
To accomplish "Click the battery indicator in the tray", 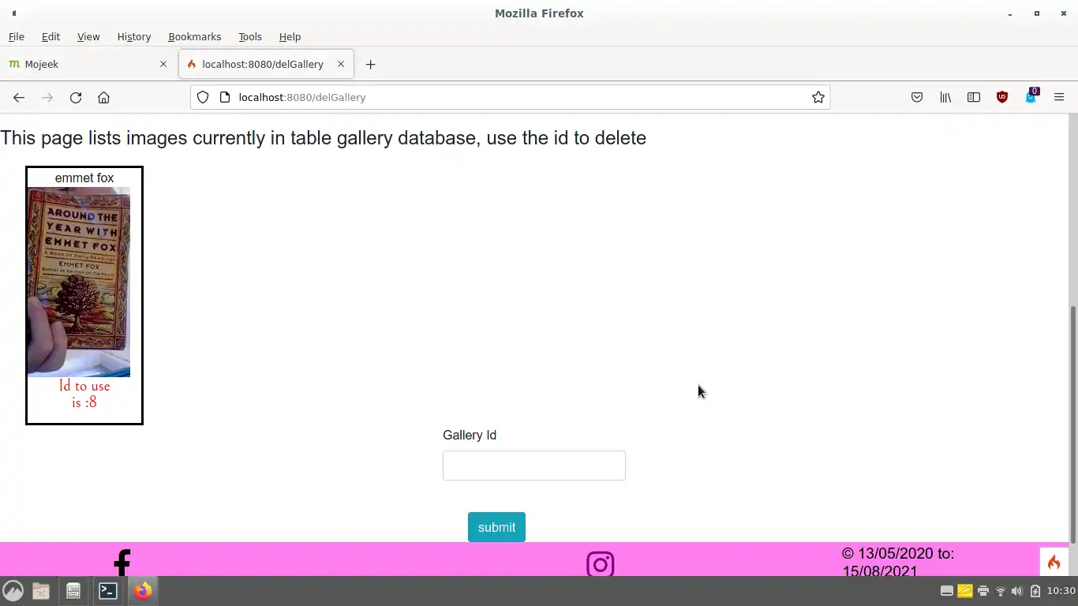I will point(1035,590).
